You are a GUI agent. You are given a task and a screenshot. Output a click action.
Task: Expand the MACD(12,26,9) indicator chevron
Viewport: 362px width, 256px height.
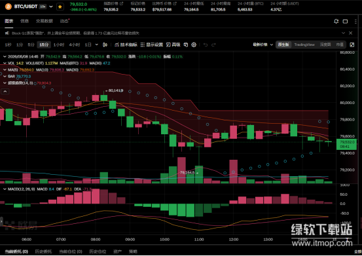coord(5,189)
